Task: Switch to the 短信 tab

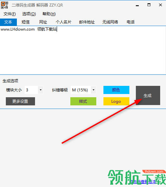Action: click(25, 22)
